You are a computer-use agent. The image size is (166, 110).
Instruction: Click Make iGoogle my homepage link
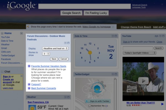click(x=97, y=27)
